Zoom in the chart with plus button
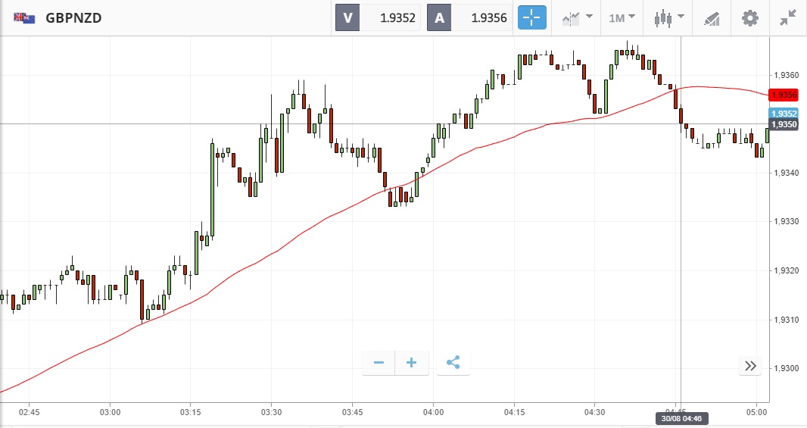 point(412,363)
